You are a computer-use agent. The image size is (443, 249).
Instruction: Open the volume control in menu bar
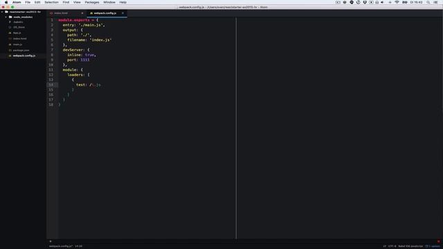[x=383, y=2]
